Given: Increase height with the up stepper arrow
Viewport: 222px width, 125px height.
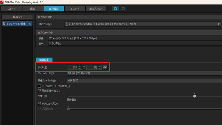Looking at the screenshot, I should coord(99,66).
